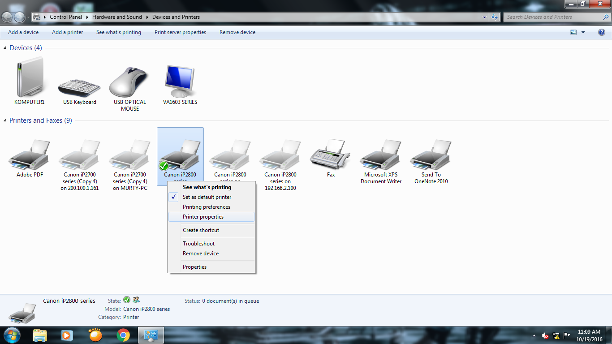Open the address bar dropdown
Viewport: 612px width, 344px height.
point(484,17)
